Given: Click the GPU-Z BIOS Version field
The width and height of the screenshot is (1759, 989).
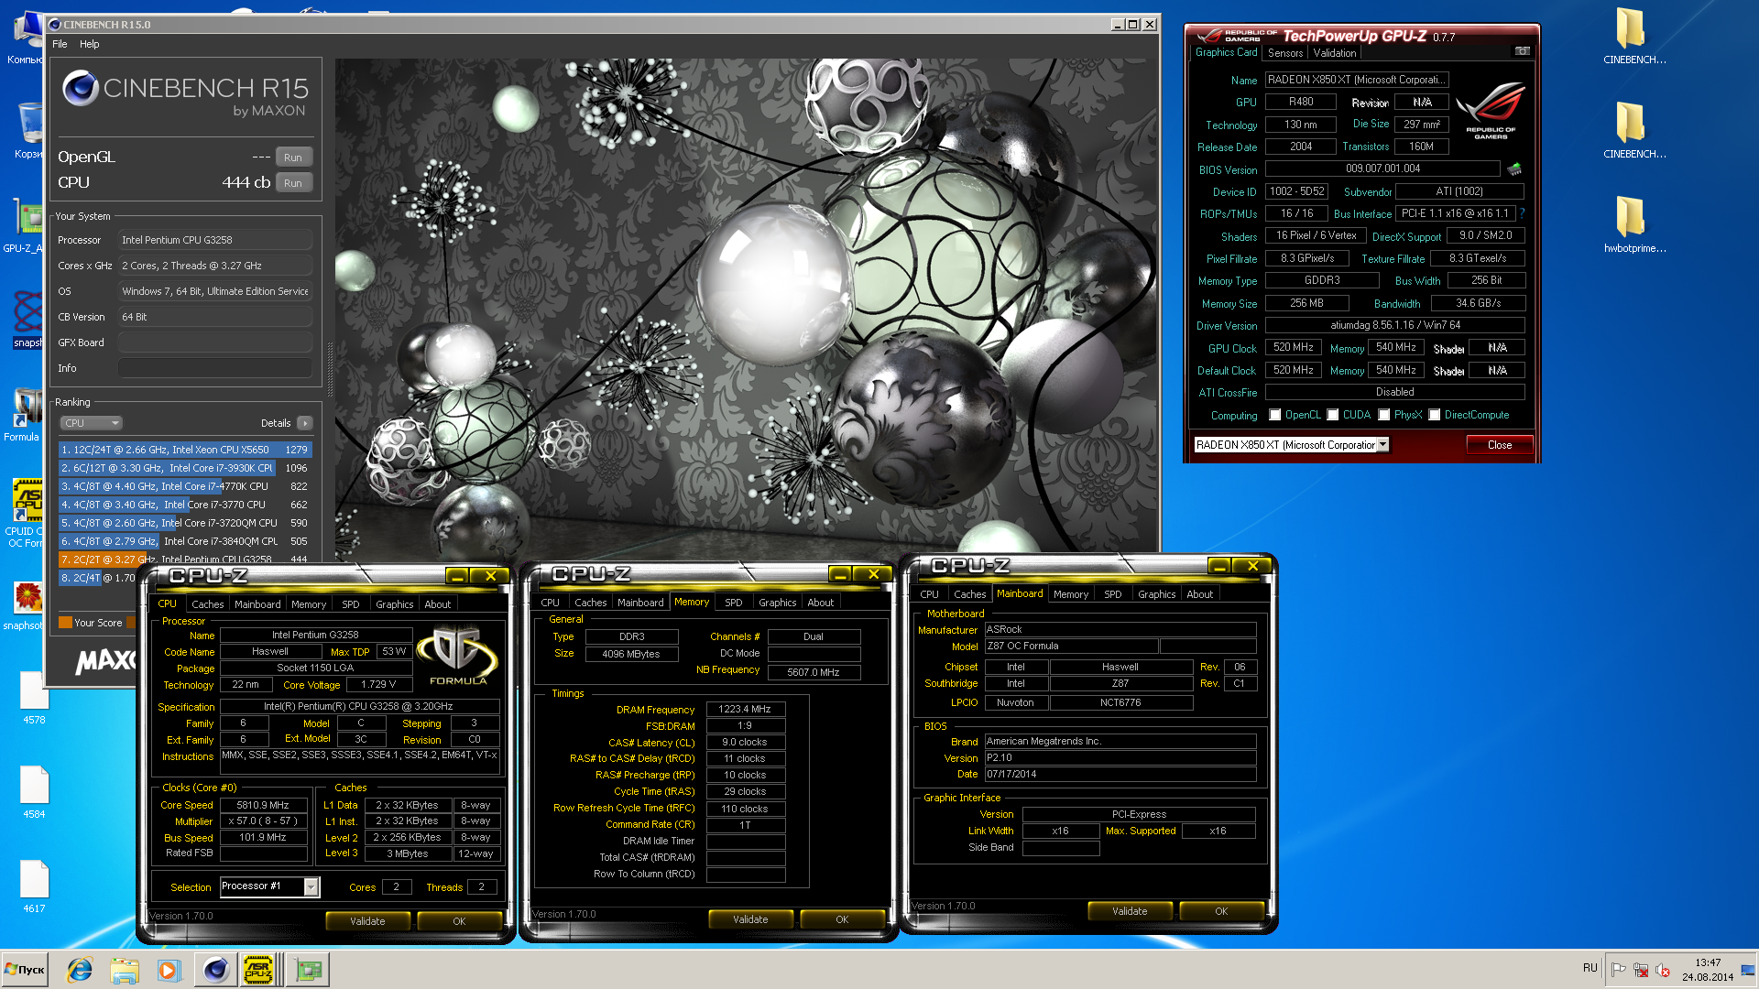Looking at the screenshot, I should (1382, 168).
